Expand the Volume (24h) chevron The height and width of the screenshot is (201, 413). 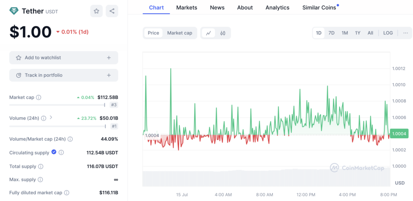pos(51,117)
